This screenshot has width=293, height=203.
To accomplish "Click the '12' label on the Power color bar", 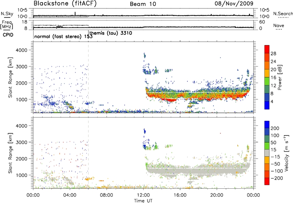I will pos(273,86).
